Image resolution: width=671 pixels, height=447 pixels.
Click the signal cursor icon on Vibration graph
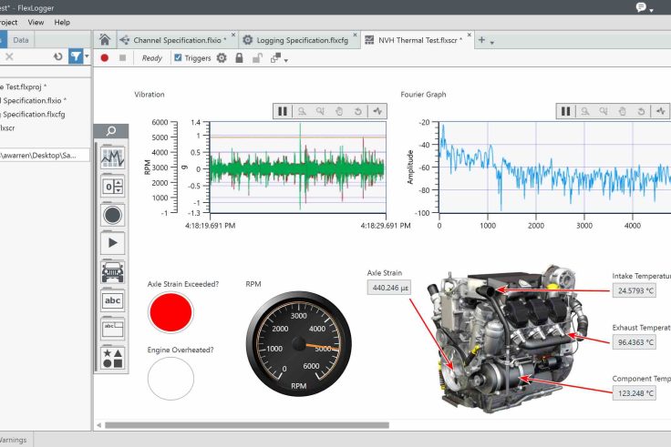tap(377, 111)
